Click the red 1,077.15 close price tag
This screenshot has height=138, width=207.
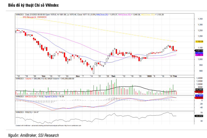point(199,51)
